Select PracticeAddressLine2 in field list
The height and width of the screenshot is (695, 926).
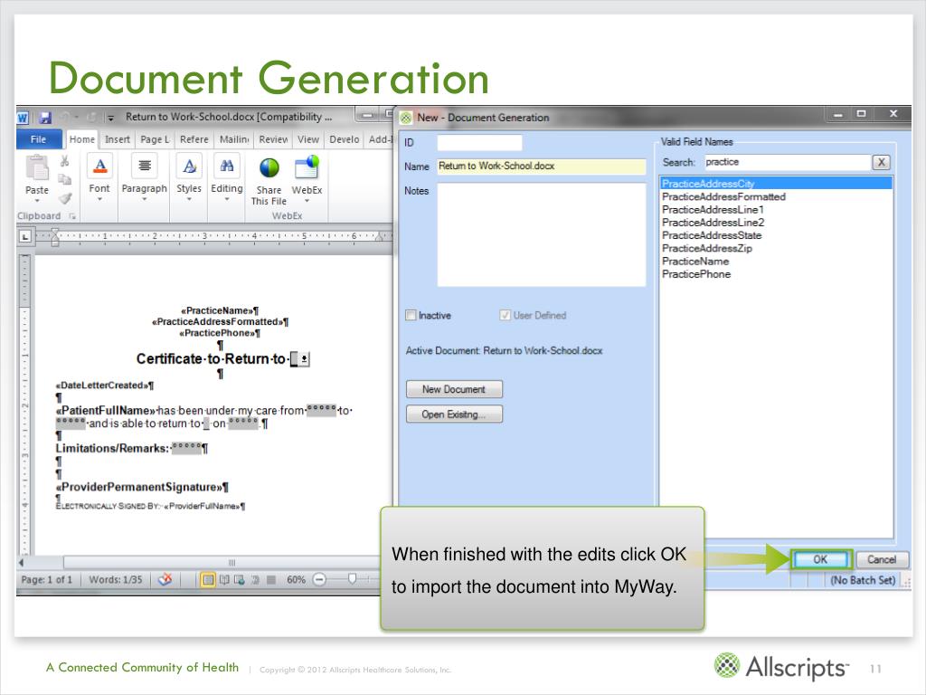[x=776, y=223]
